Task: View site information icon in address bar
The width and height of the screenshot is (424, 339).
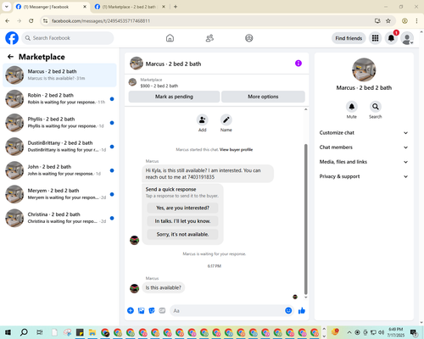Action: (x=45, y=21)
